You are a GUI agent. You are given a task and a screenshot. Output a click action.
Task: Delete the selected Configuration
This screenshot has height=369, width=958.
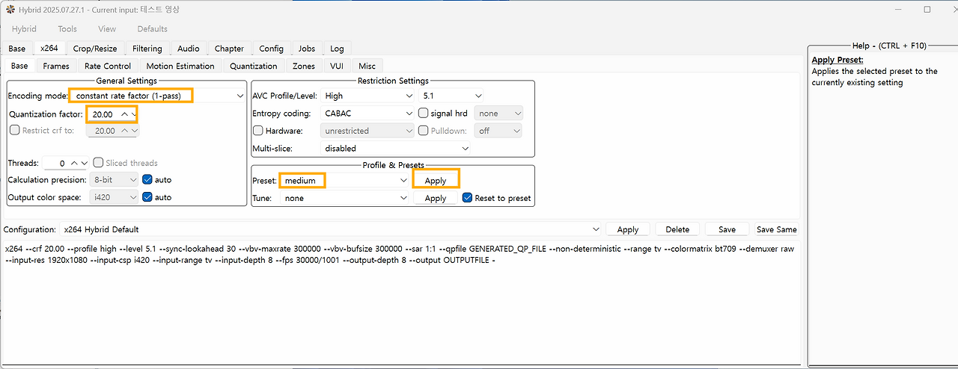(x=677, y=229)
